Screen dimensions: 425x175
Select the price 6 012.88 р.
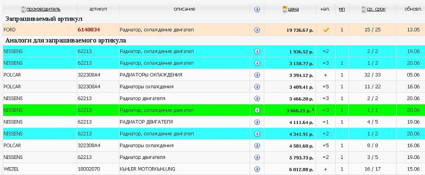pyautogui.click(x=301, y=170)
